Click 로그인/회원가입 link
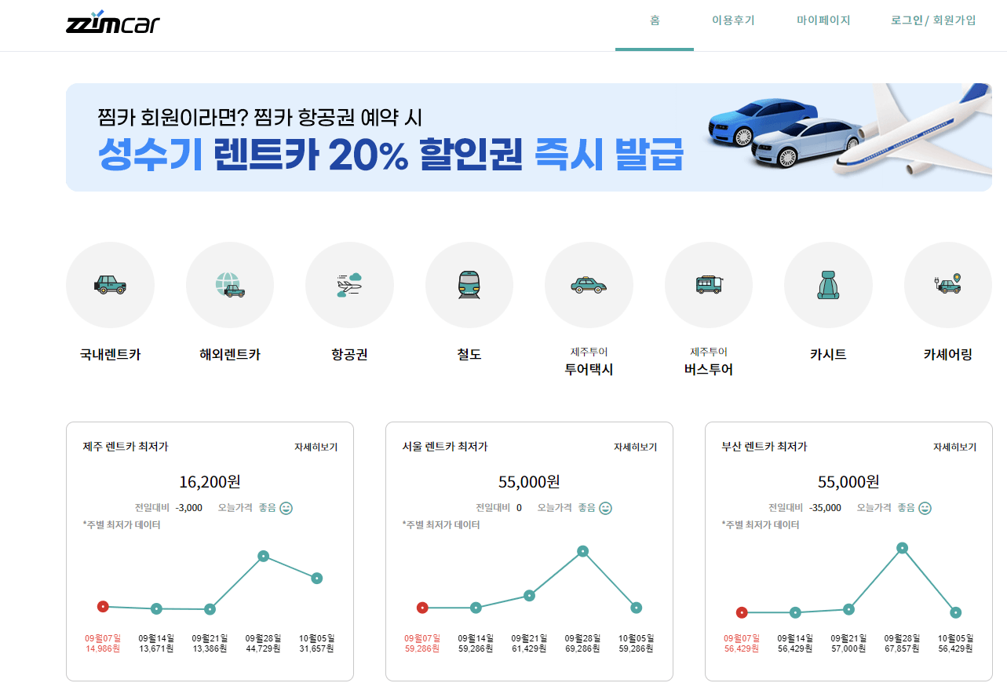 coord(932,21)
